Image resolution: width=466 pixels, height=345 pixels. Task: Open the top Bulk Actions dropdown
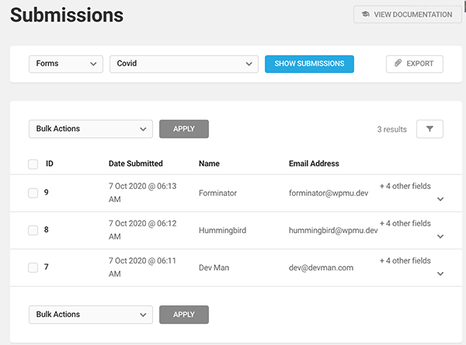click(x=91, y=129)
